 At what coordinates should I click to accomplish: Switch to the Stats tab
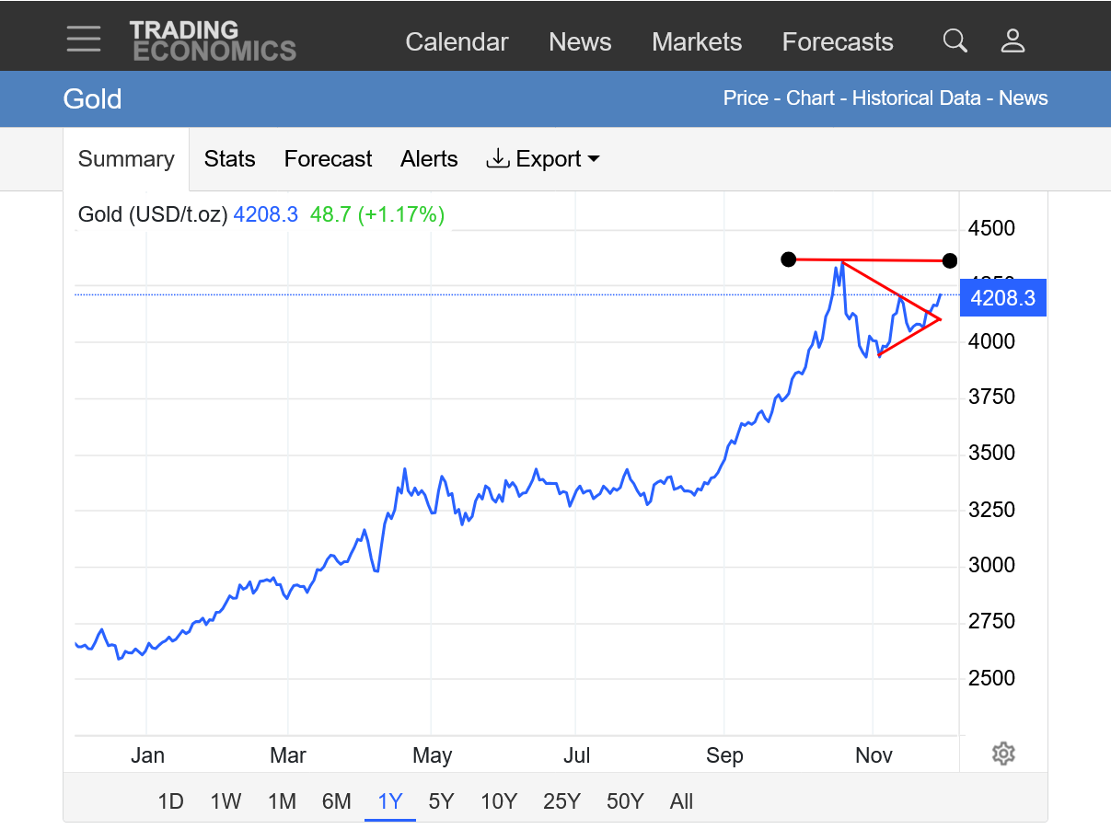(229, 159)
